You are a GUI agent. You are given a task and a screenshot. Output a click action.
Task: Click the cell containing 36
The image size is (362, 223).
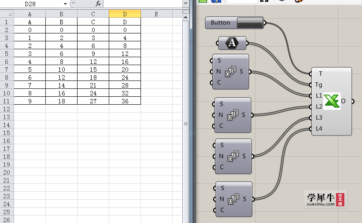pos(125,101)
